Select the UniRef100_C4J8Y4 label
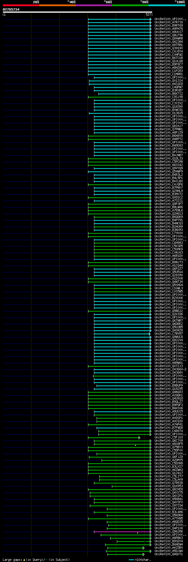Viewport: 188px width, 562px height. click(169, 51)
